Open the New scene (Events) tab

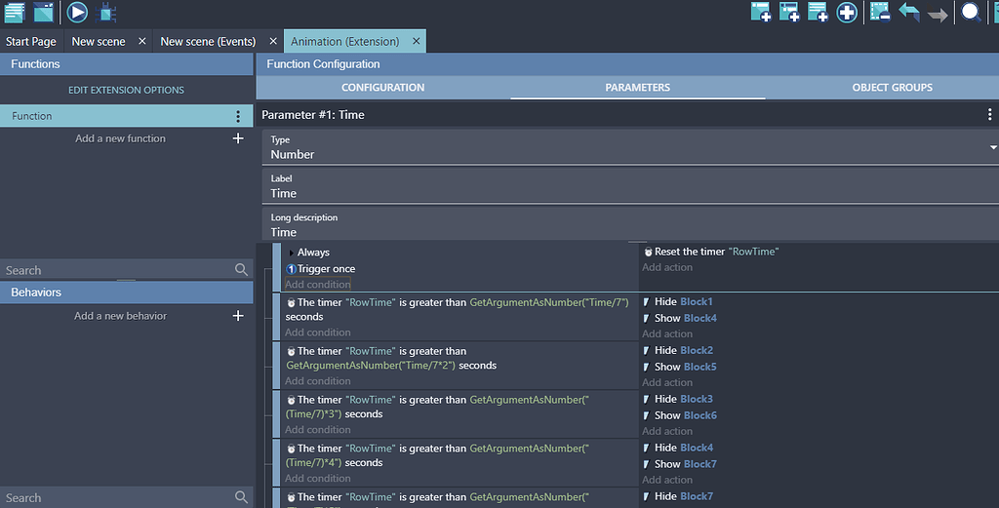(208, 41)
